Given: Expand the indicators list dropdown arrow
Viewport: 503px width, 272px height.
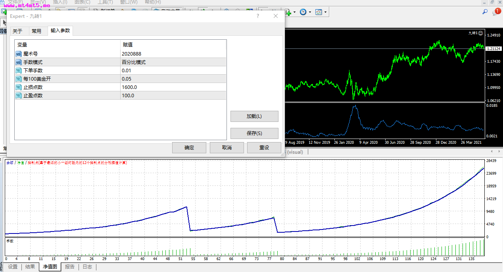Looking at the screenshot, I should [x=295, y=12].
